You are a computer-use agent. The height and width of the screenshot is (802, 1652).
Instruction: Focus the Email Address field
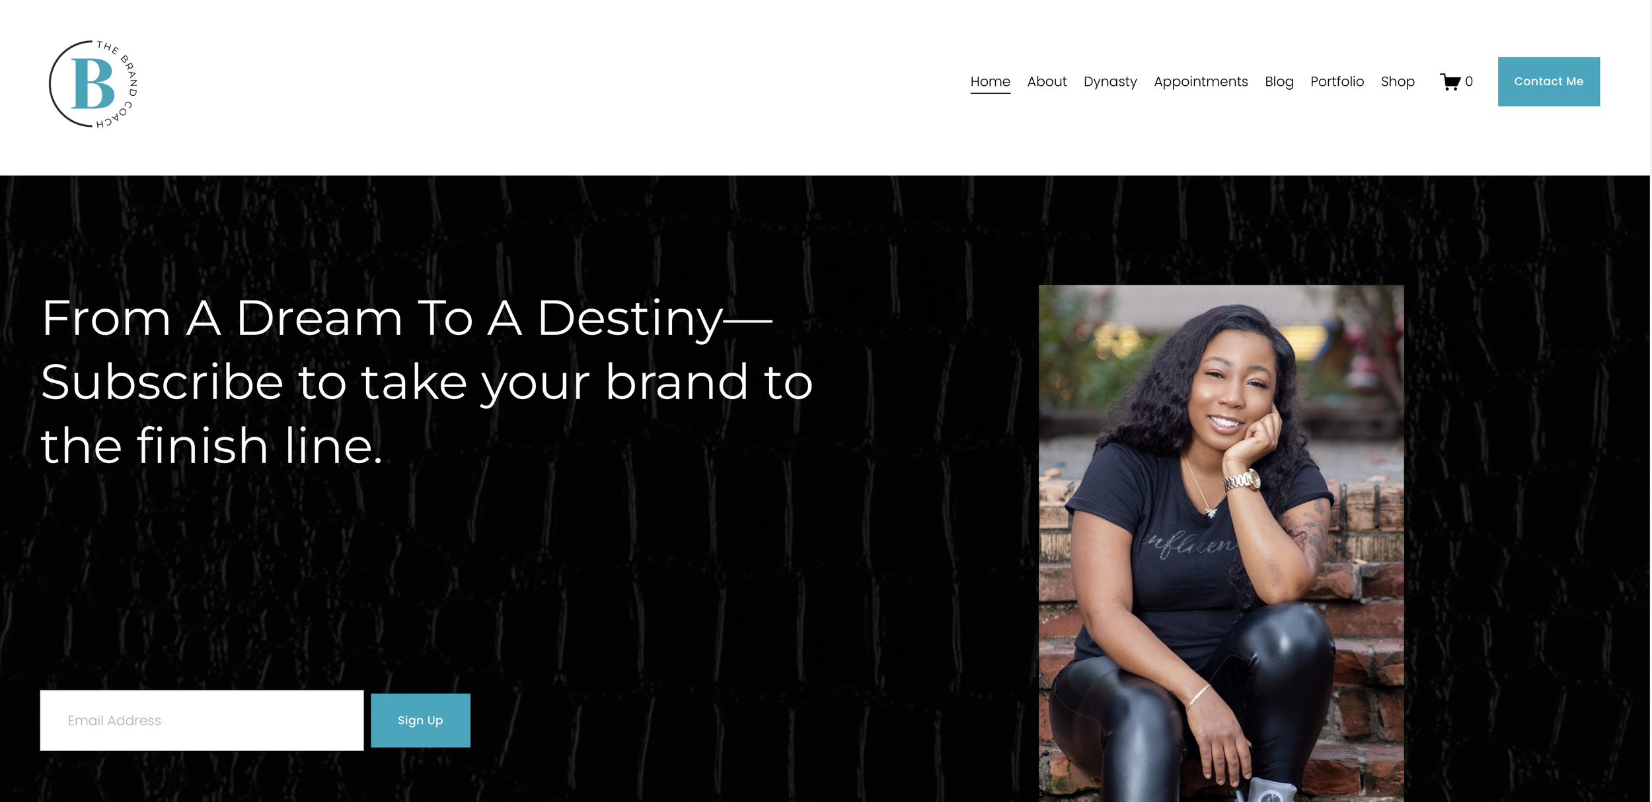pos(202,720)
